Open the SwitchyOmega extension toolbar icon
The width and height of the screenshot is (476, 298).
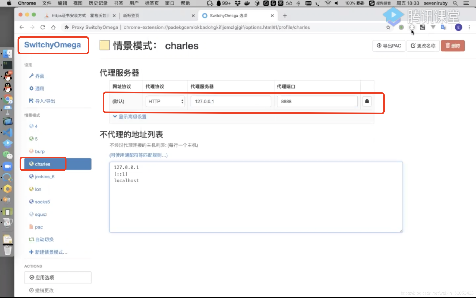[x=412, y=27]
